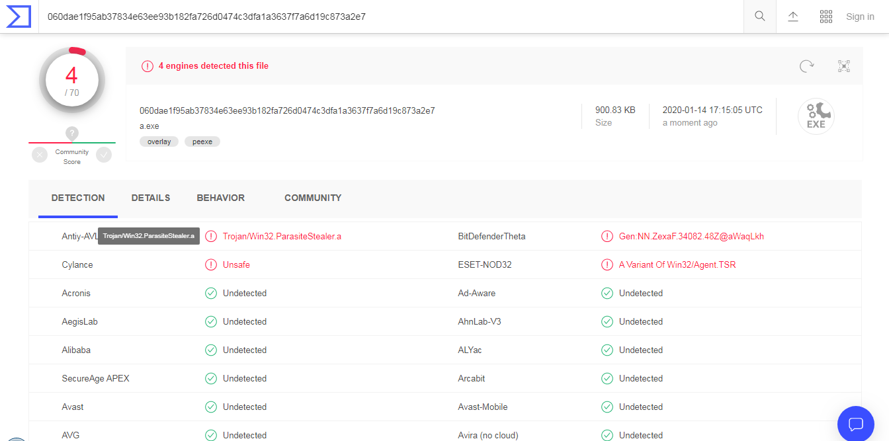The image size is (889, 441).
Task: Click the BitDefenderTheta engine name
Action: tap(491, 236)
